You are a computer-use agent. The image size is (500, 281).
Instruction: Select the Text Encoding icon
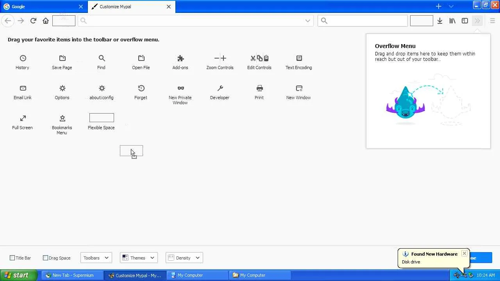tap(299, 58)
